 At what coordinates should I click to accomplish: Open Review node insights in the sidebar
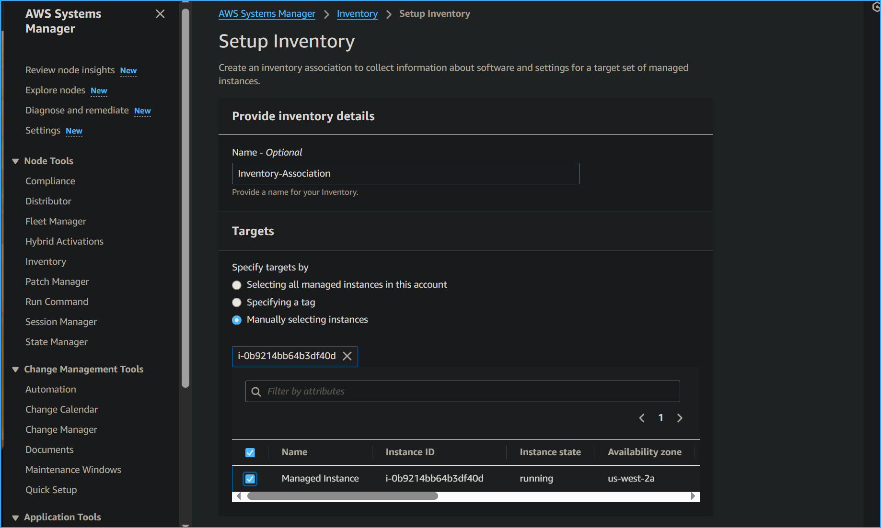(70, 70)
